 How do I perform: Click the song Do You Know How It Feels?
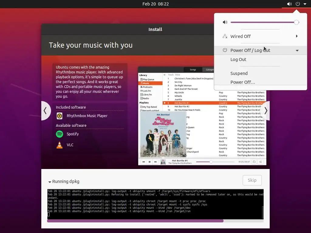click(x=187, y=110)
